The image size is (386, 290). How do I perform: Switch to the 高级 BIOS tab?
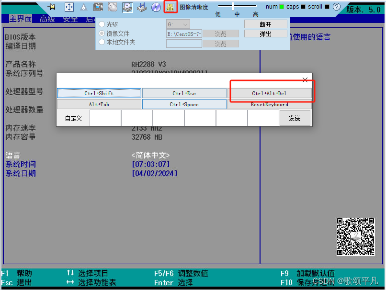coord(47,19)
